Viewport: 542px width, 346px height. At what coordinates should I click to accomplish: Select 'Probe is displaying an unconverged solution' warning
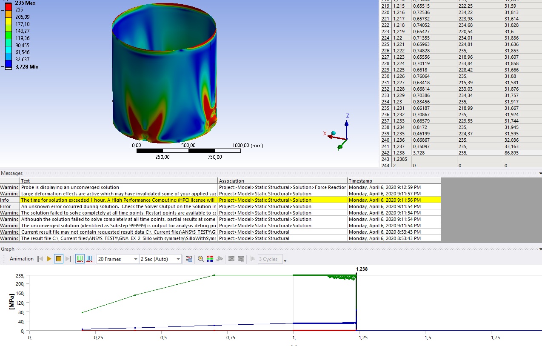click(x=220, y=187)
